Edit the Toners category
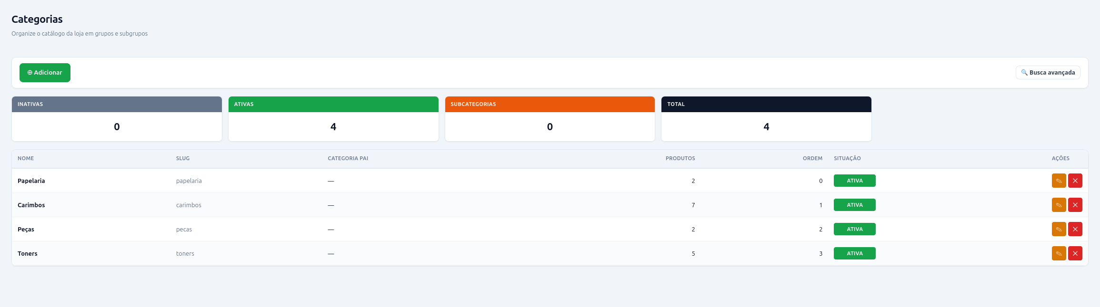The image size is (1100, 307). pos(1059,253)
